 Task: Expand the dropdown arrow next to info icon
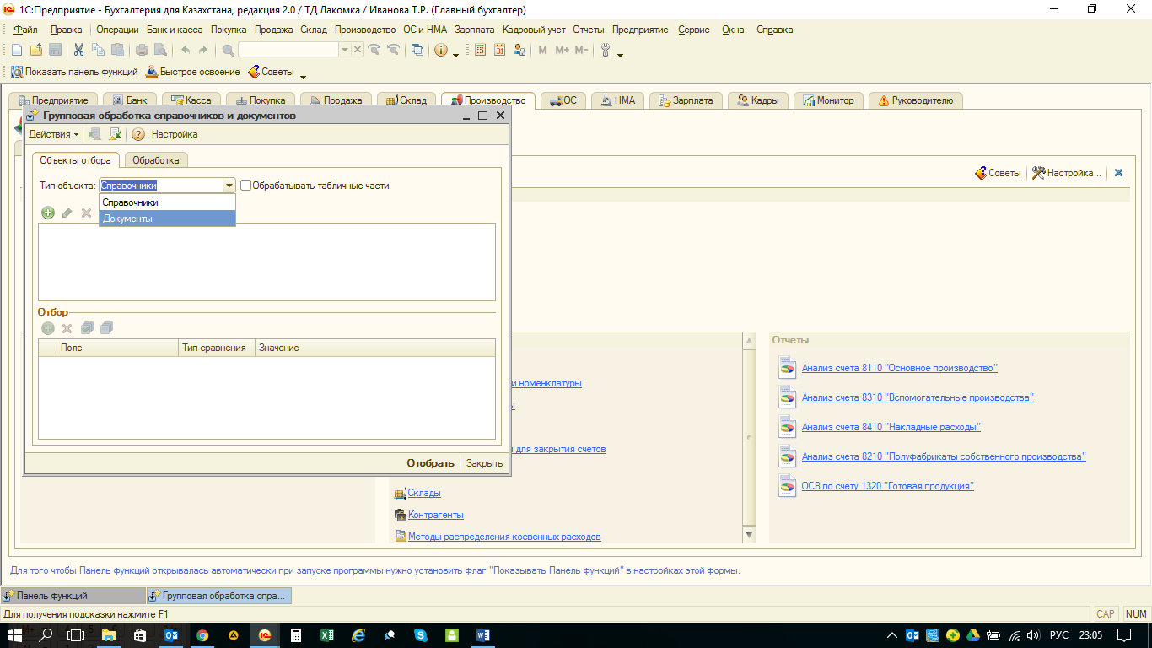tap(455, 54)
